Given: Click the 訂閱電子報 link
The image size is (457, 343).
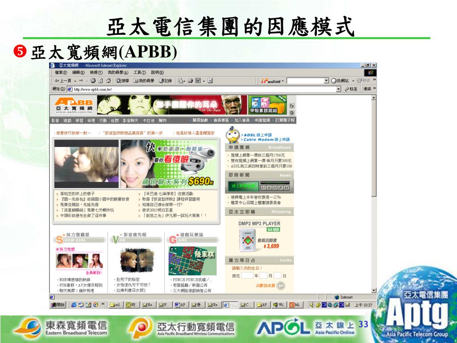Looking at the screenshot, I should point(285,120).
